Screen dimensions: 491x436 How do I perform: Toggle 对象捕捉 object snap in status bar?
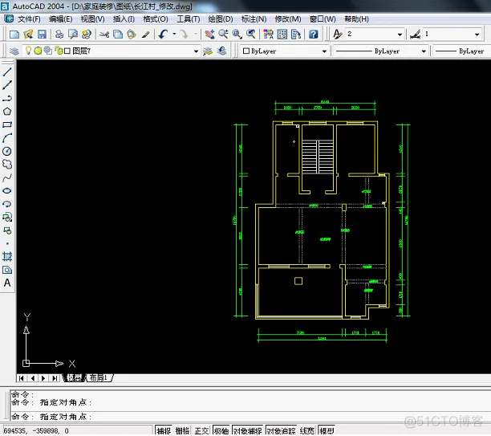pos(247,431)
